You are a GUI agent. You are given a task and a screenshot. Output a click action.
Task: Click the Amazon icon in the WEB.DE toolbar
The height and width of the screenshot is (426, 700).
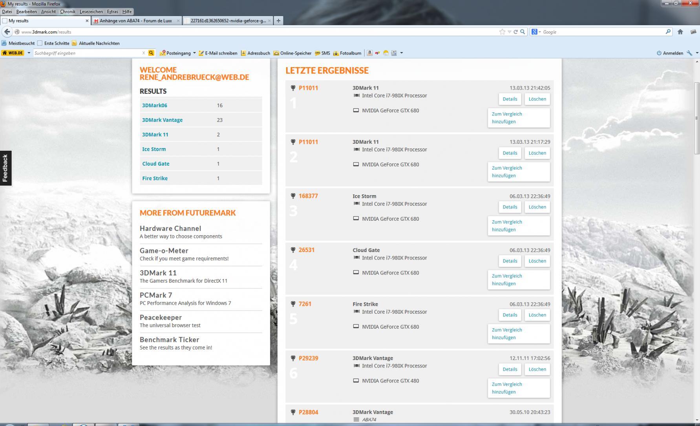(x=369, y=53)
